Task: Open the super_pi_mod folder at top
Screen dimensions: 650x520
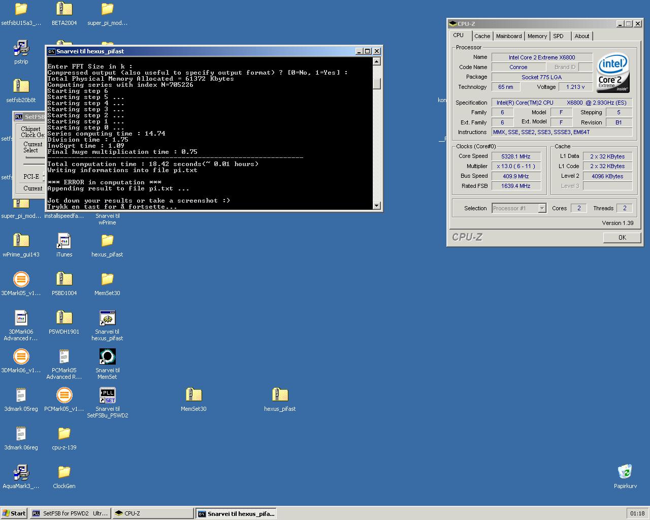Action: [x=107, y=9]
